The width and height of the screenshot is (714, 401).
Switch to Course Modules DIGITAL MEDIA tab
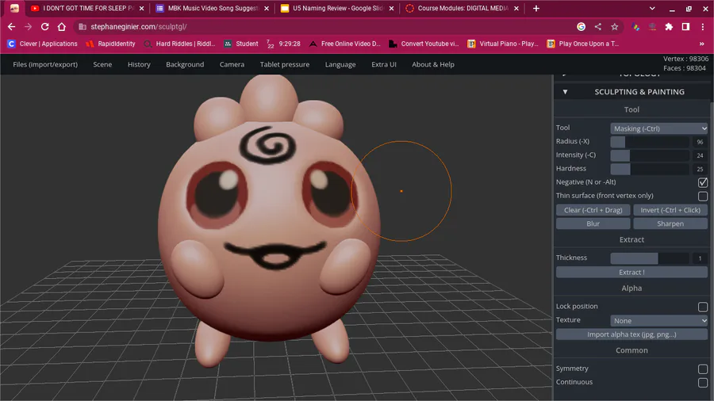tap(462, 8)
